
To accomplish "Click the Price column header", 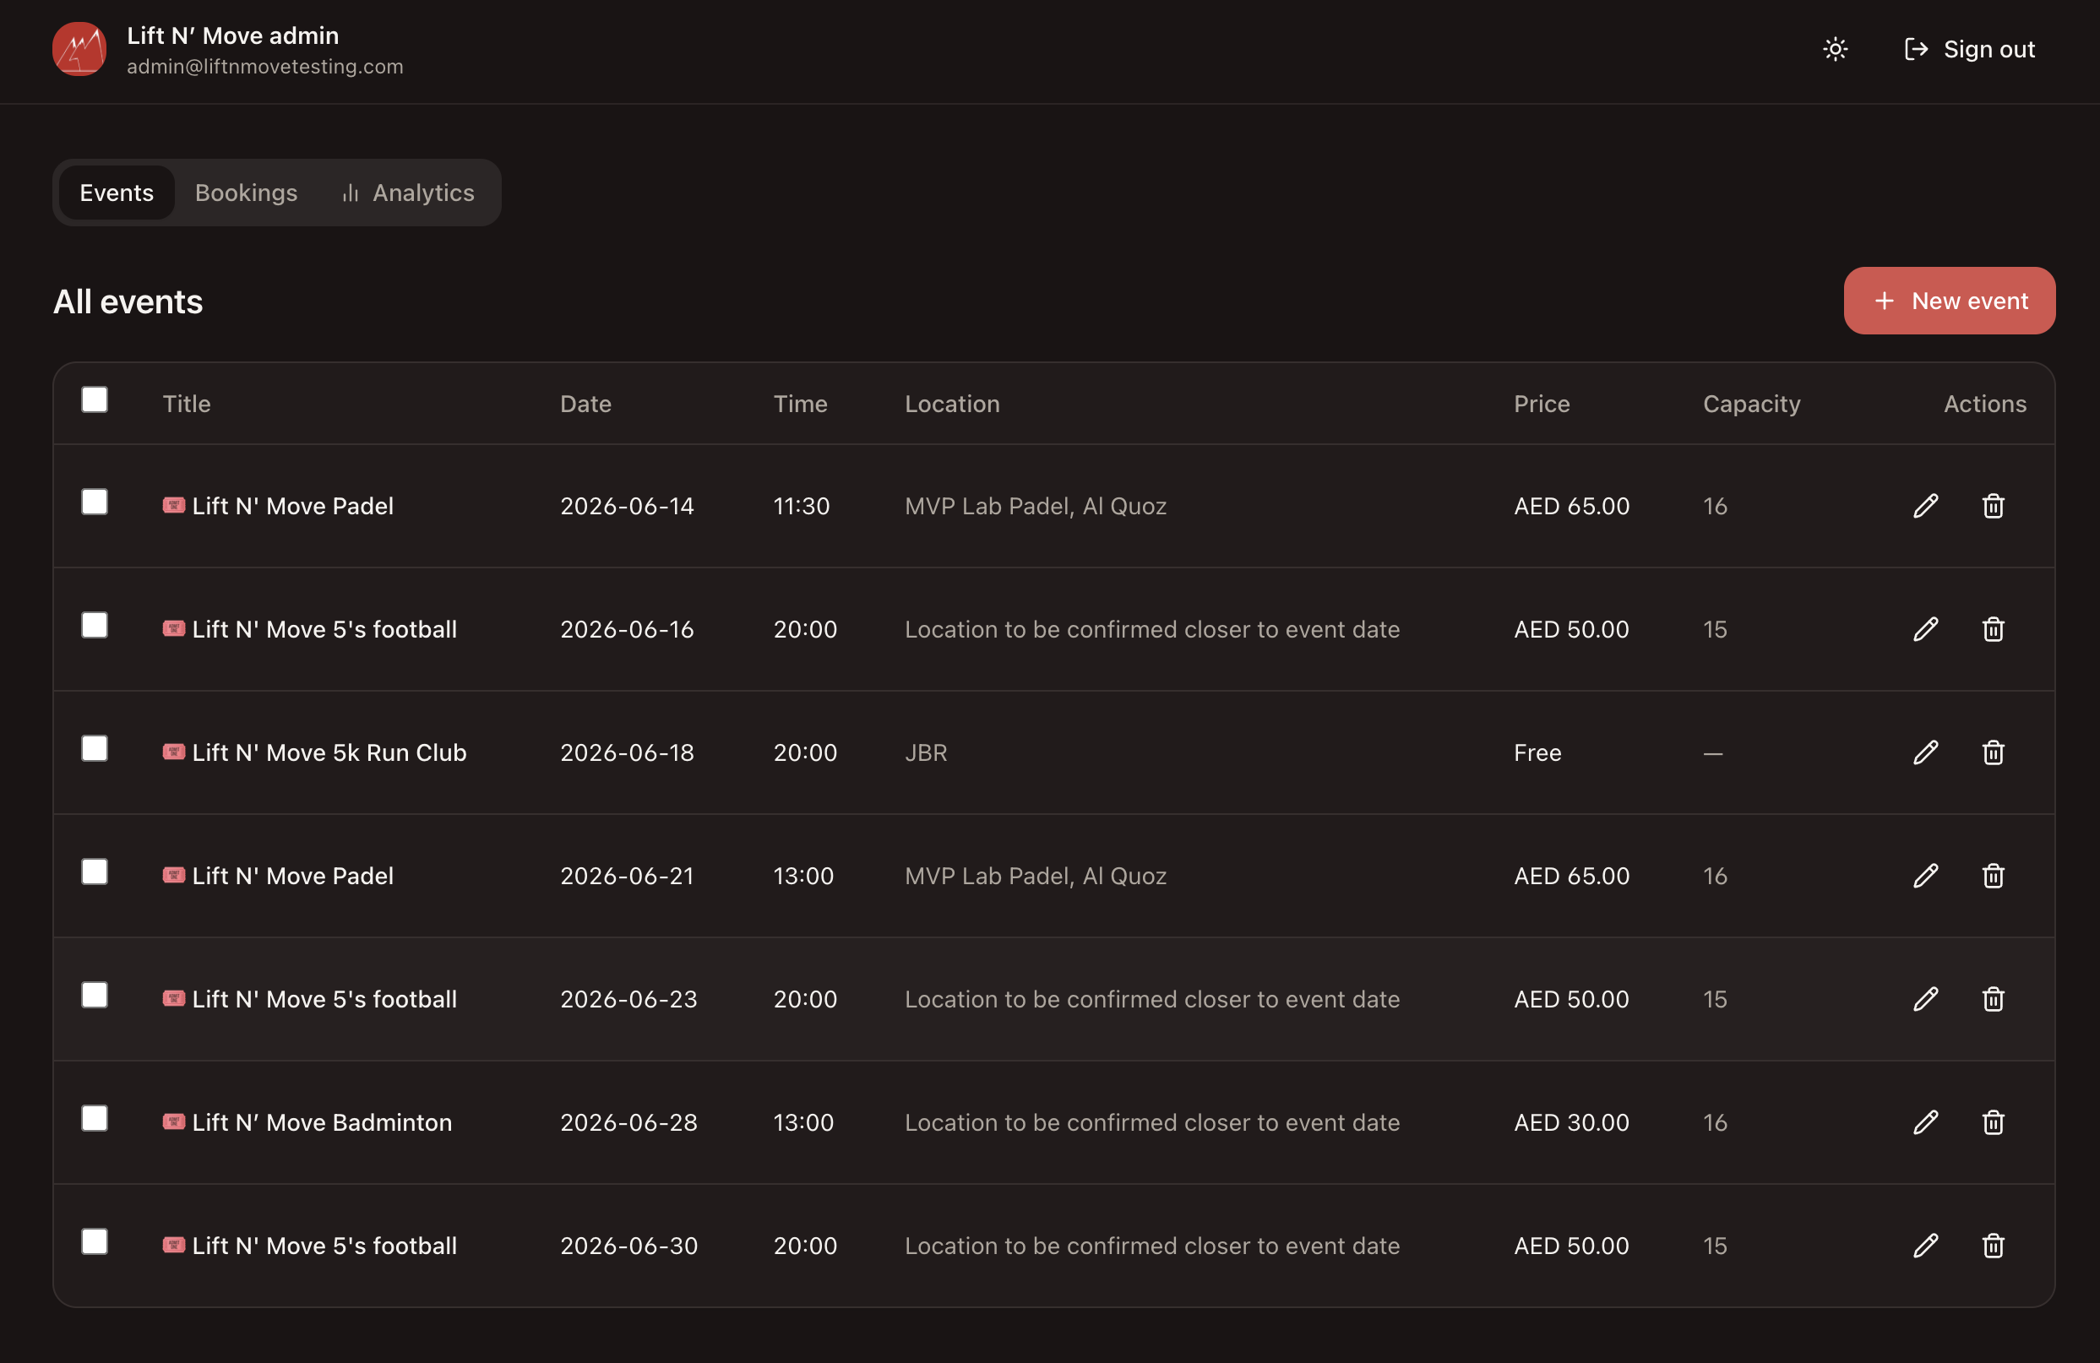I will [1542, 404].
